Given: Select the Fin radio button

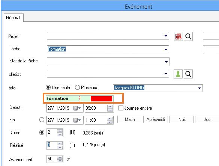Looking at the screenshot, I should [42, 120].
